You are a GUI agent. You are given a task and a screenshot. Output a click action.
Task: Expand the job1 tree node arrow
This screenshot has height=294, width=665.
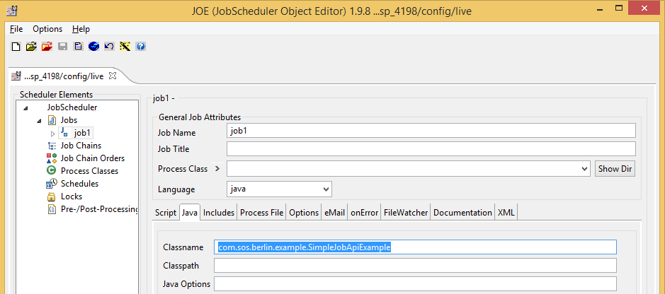[x=53, y=134]
